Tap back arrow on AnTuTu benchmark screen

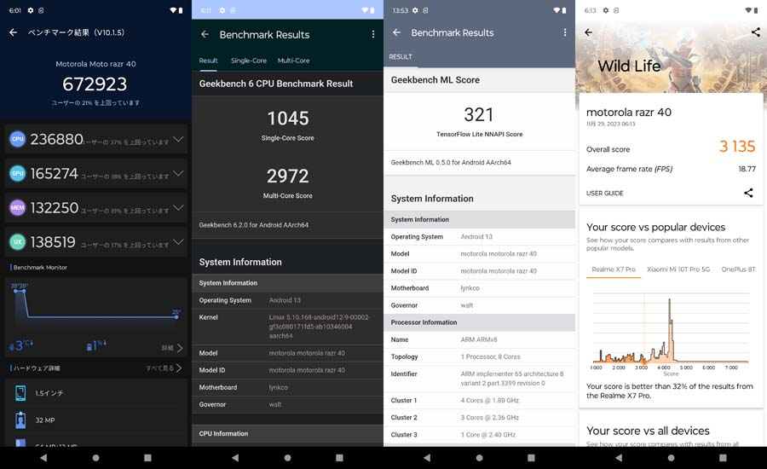tap(13, 32)
